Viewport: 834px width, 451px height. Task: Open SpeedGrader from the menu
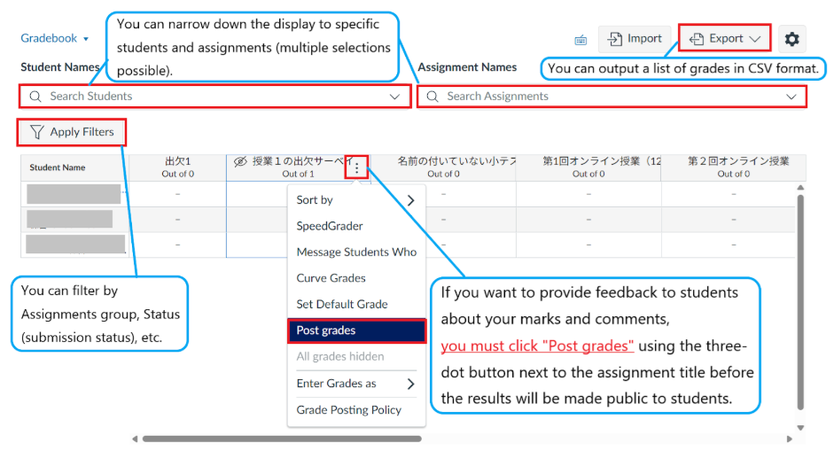click(330, 226)
